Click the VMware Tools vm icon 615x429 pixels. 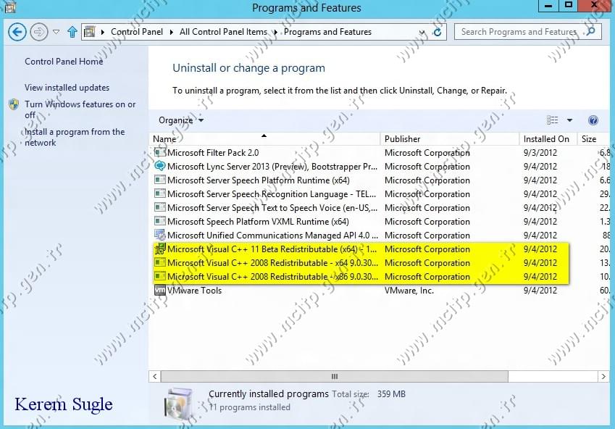(159, 290)
